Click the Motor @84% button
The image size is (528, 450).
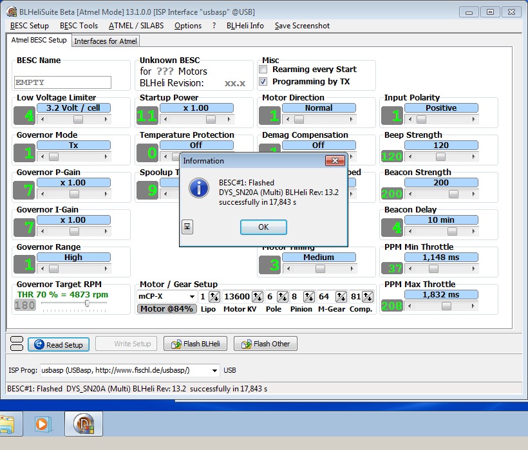[x=166, y=308]
